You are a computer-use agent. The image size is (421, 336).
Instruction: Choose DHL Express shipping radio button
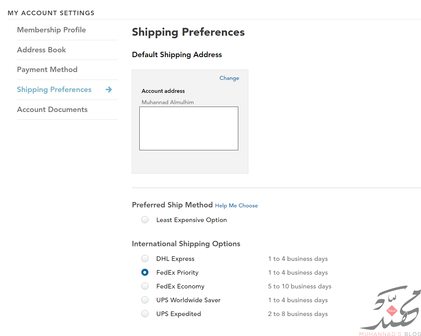click(145, 259)
